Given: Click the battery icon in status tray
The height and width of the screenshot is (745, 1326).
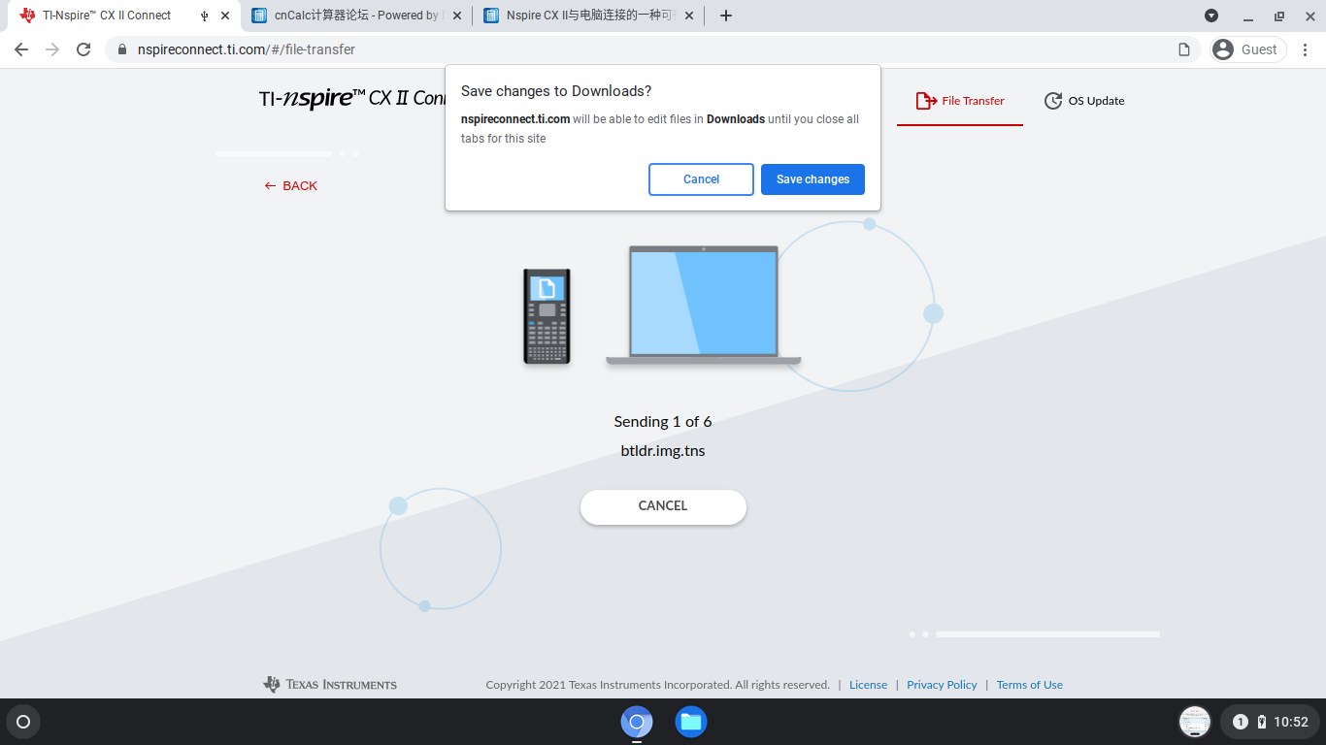Looking at the screenshot, I should point(1261,722).
